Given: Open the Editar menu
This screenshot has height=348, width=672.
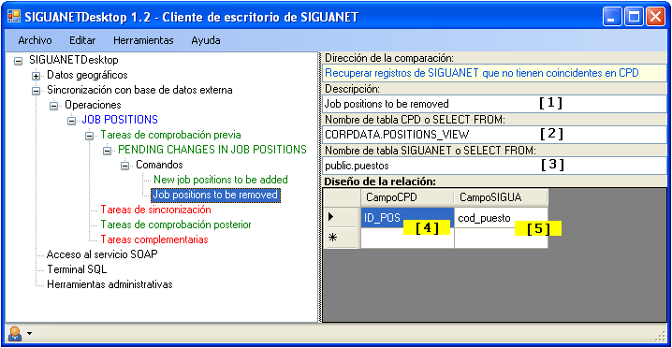Looking at the screenshot, I should coord(82,41).
